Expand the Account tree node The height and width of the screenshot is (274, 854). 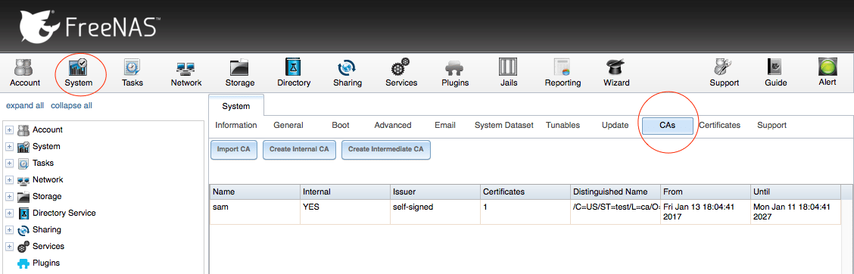click(x=9, y=130)
